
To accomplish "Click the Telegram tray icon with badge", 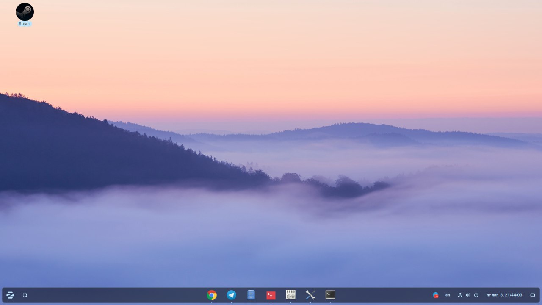I will click(x=435, y=295).
